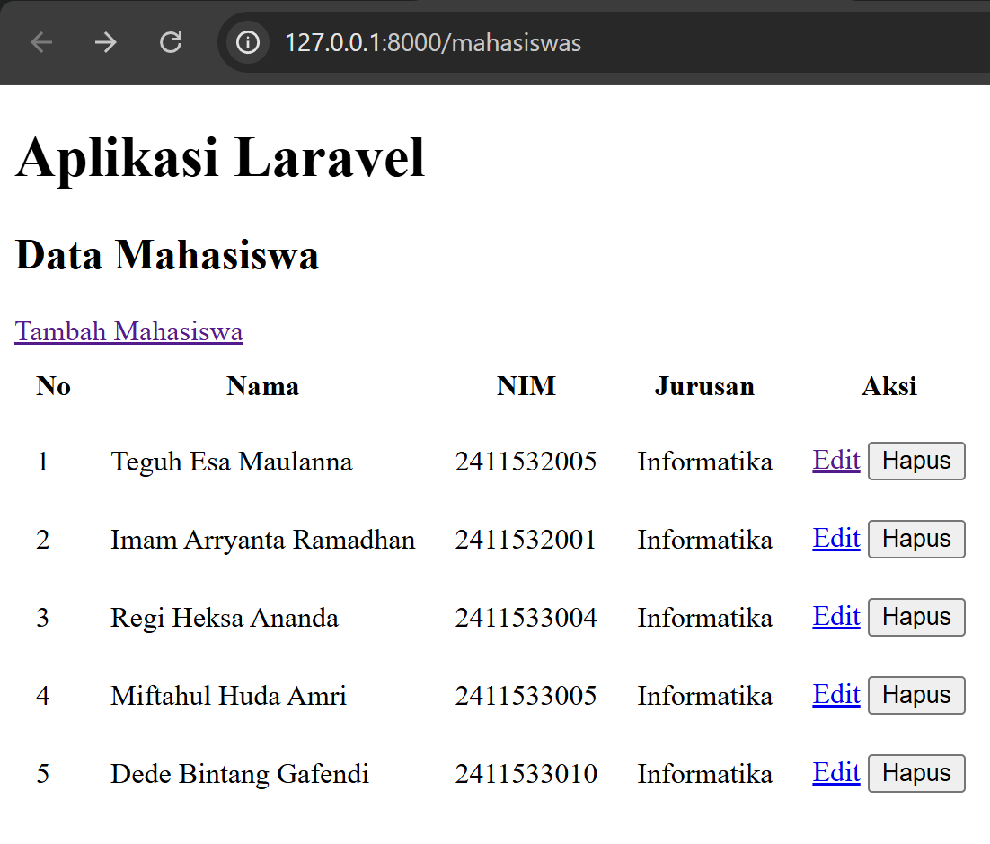Edit Regi Heksa Ananda's record
The image size is (990, 844).
click(x=836, y=617)
